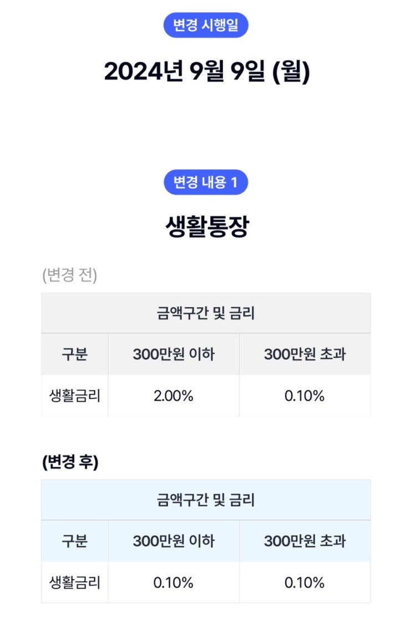Click the (변경 전) label
The height and width of the screenshot is (622, 412).
[x=70, y=275]
